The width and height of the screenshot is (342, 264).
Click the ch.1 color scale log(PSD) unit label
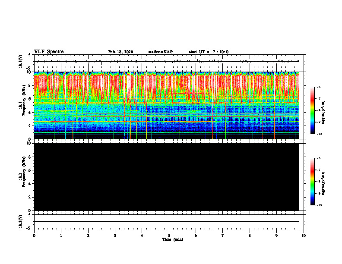point(323,113)
